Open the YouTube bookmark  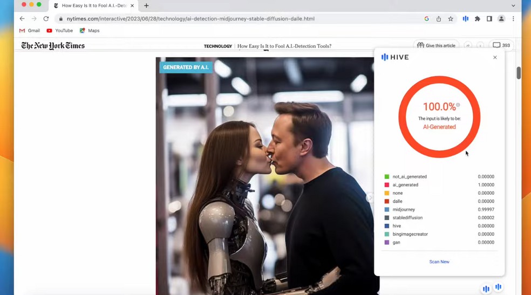click(x=59, y=30)
